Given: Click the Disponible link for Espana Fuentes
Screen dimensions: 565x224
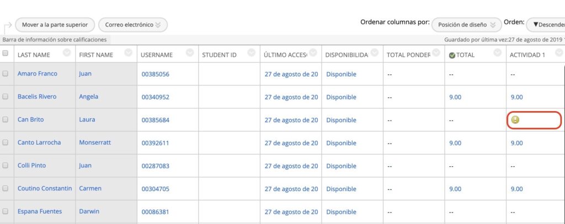Looking at the screenshot, I should tap(341, 212).
